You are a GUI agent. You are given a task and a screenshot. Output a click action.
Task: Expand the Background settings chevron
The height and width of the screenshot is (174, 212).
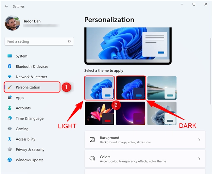pyautogui.click(x=199, y=140)
